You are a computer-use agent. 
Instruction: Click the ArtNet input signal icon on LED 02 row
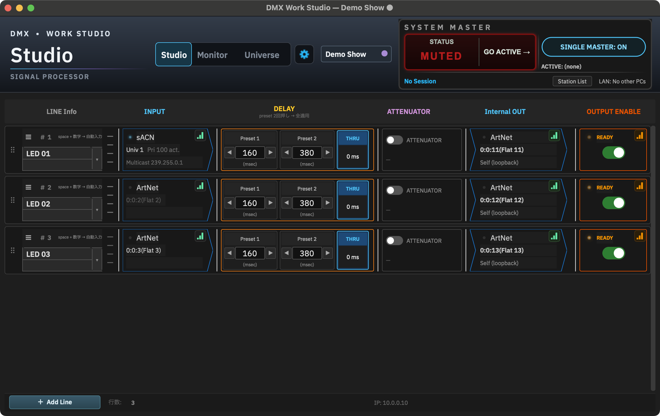[x=200, y=186]
